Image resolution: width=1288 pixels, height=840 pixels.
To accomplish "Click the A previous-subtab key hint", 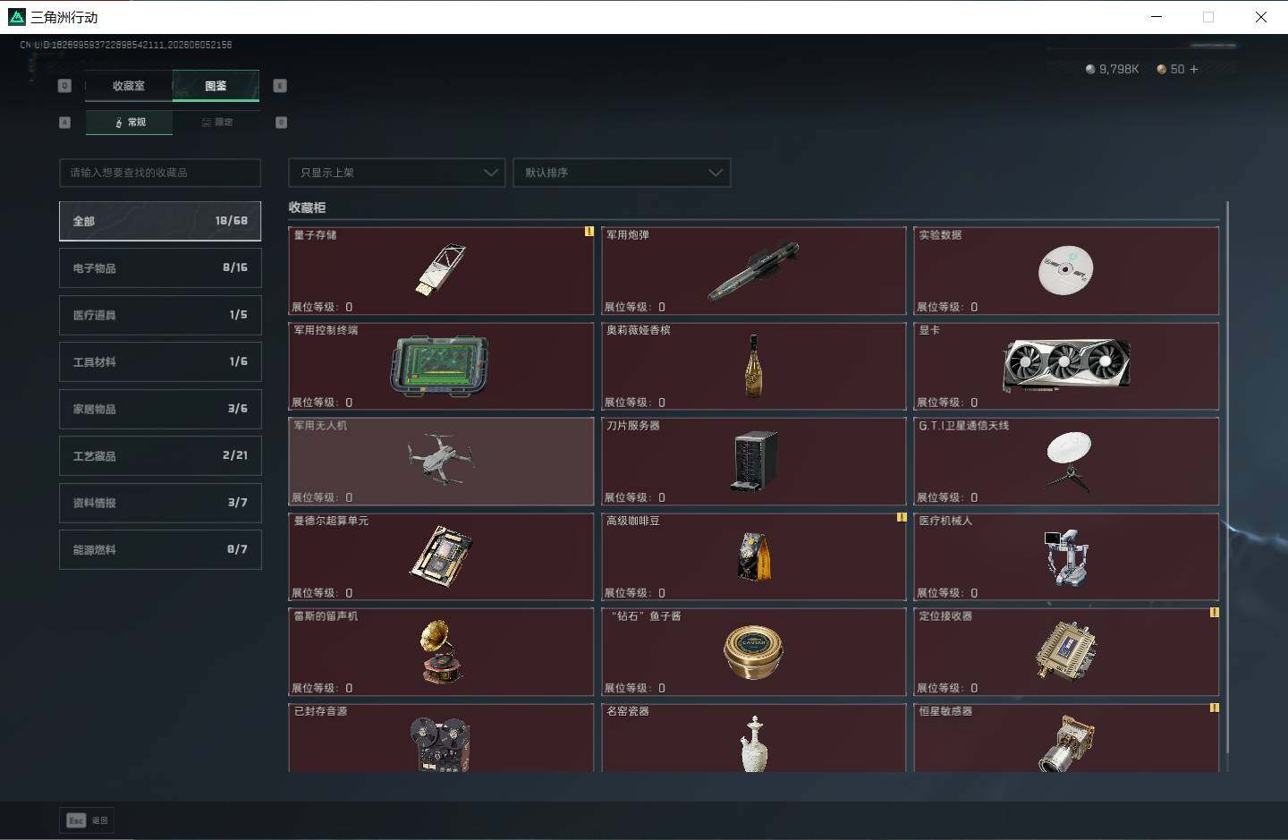I will [64, 123].
